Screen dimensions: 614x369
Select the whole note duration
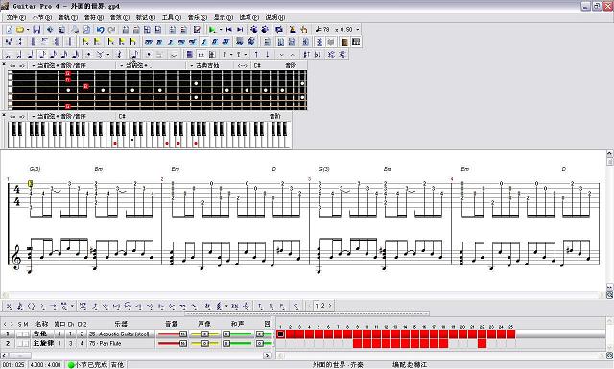pos(8,55)
